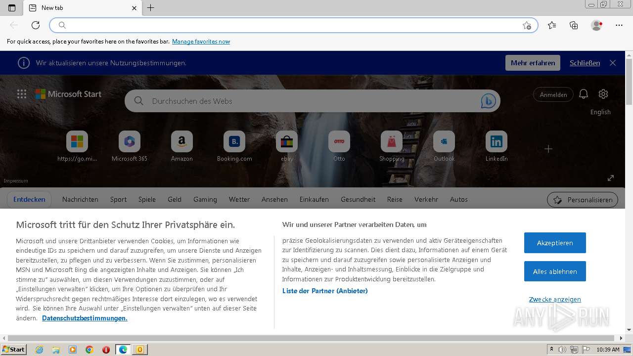633x356 pixels.
Task: Add this page to favorites star icon
Action: tap(527, 25)
